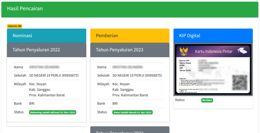Click the Garuda emblem on the KIP card

coord(184,51)
